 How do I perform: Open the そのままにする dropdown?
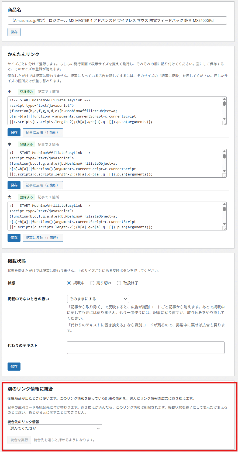tap(98, 299)
